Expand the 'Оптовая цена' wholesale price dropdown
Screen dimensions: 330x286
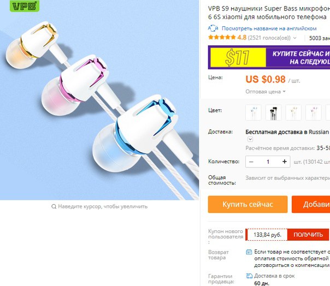(266, 92)
